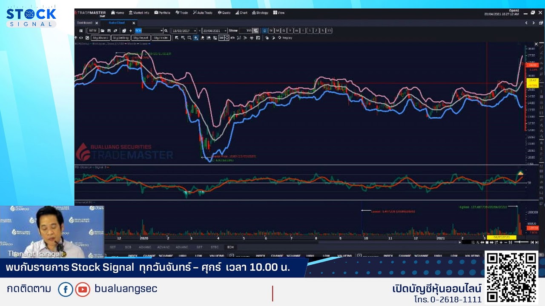Click the Show bars count field
545x306 pixels.
(246, 31)
